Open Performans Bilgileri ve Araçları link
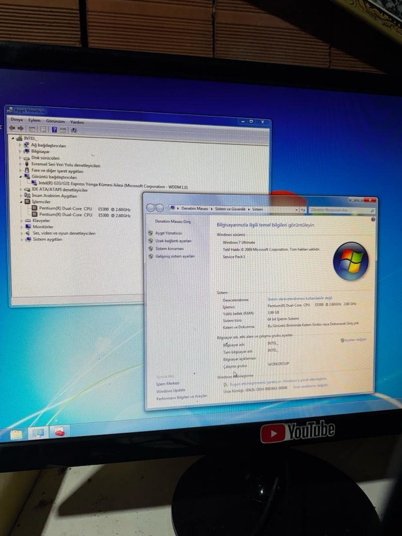 [x=182, y=398]
